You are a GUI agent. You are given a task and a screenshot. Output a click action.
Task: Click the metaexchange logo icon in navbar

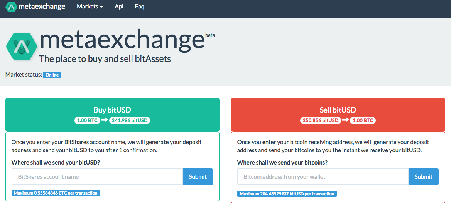coord(12,7)
